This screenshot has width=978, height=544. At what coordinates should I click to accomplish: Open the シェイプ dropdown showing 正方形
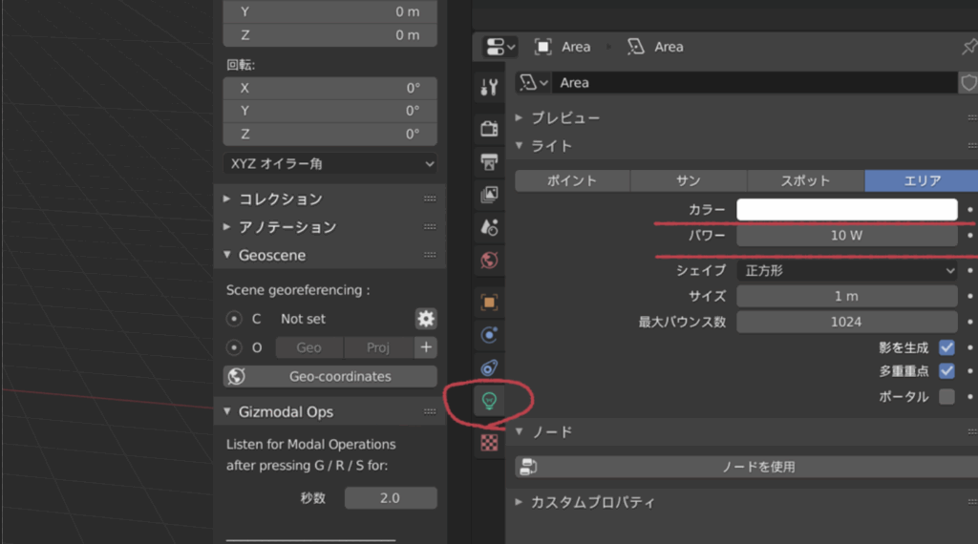point(846,271)
